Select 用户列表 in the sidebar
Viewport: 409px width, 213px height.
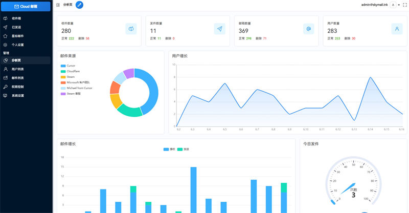pos(18,69)
